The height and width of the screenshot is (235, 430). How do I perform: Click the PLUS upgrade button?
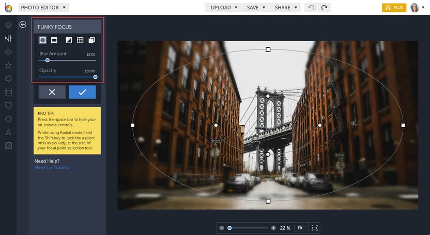pos(394,8)
